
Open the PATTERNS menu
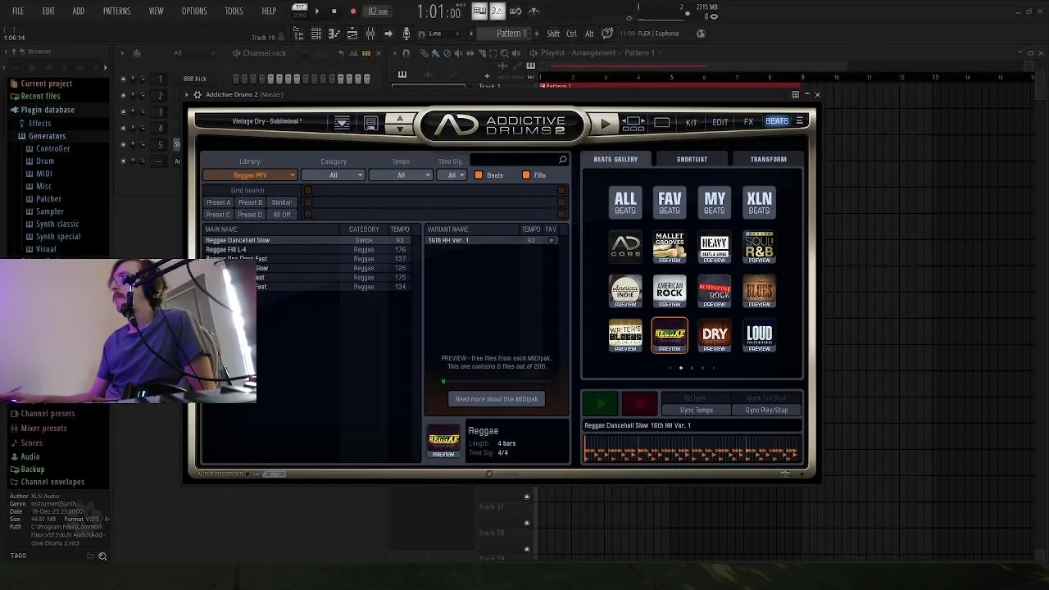click(x=116, y=11)
